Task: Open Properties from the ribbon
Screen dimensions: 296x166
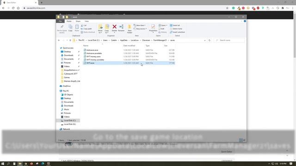Action: 153,28
